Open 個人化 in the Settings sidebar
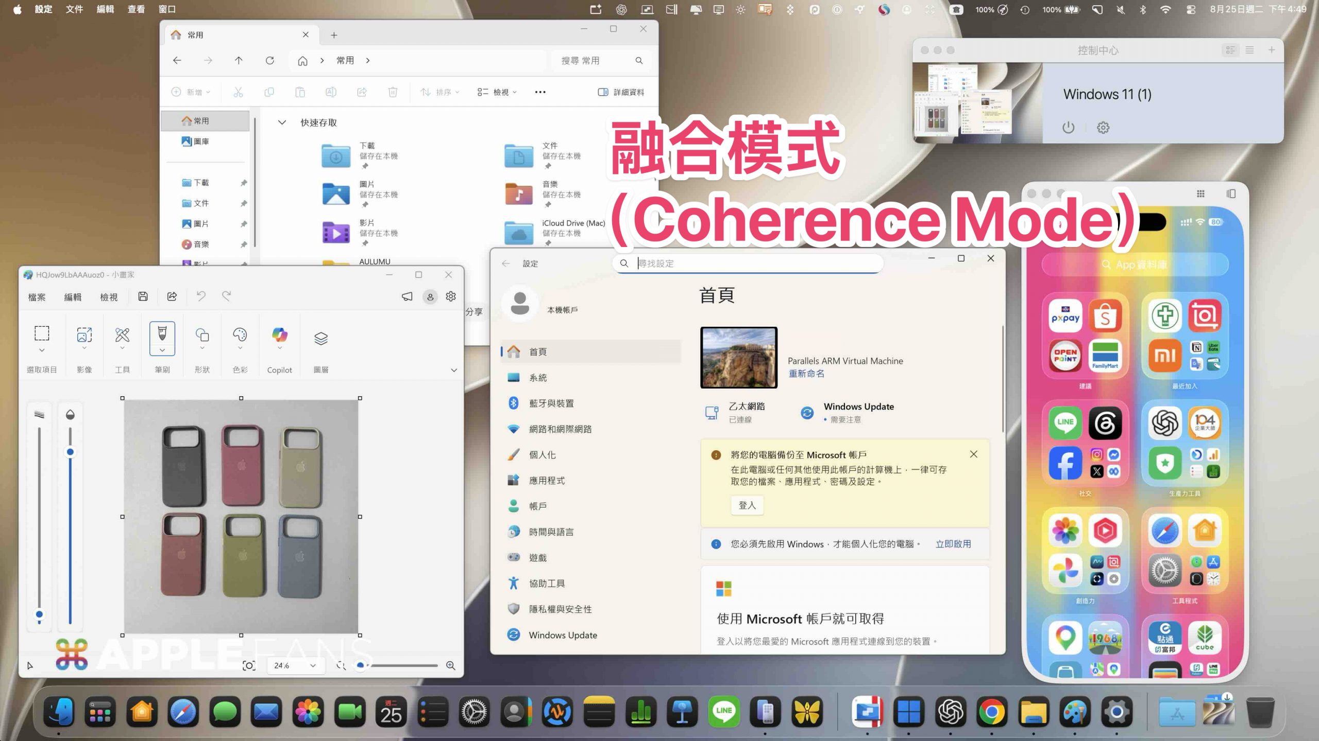Image resolution: width=1319 pixels, height=741 pixels. click(x=590, y=454)
